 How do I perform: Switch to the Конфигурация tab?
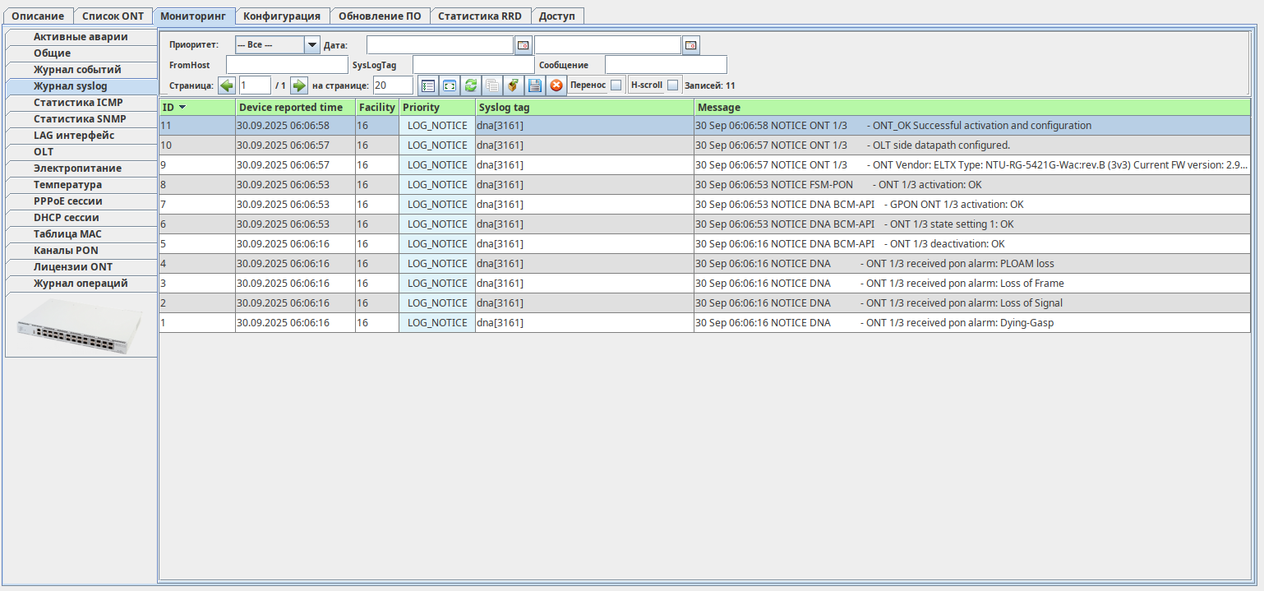pyautogui.click(x=282, y=16)
